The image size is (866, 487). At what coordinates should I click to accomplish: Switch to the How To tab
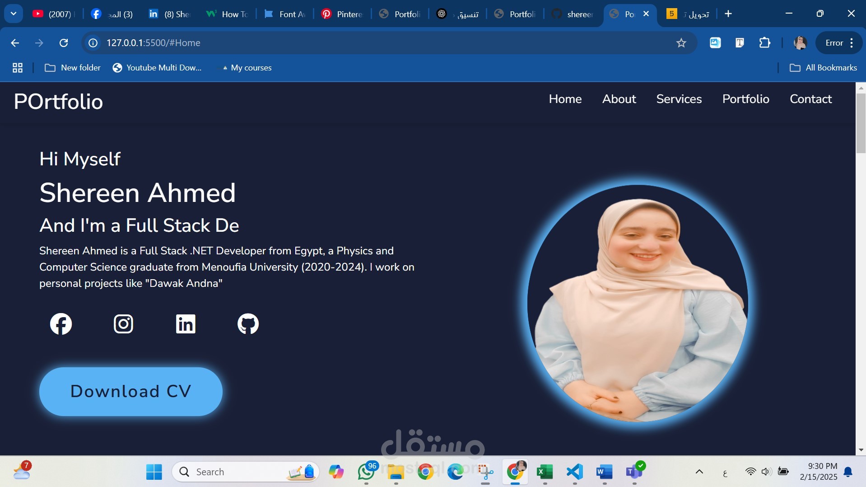tap(227, 14)
